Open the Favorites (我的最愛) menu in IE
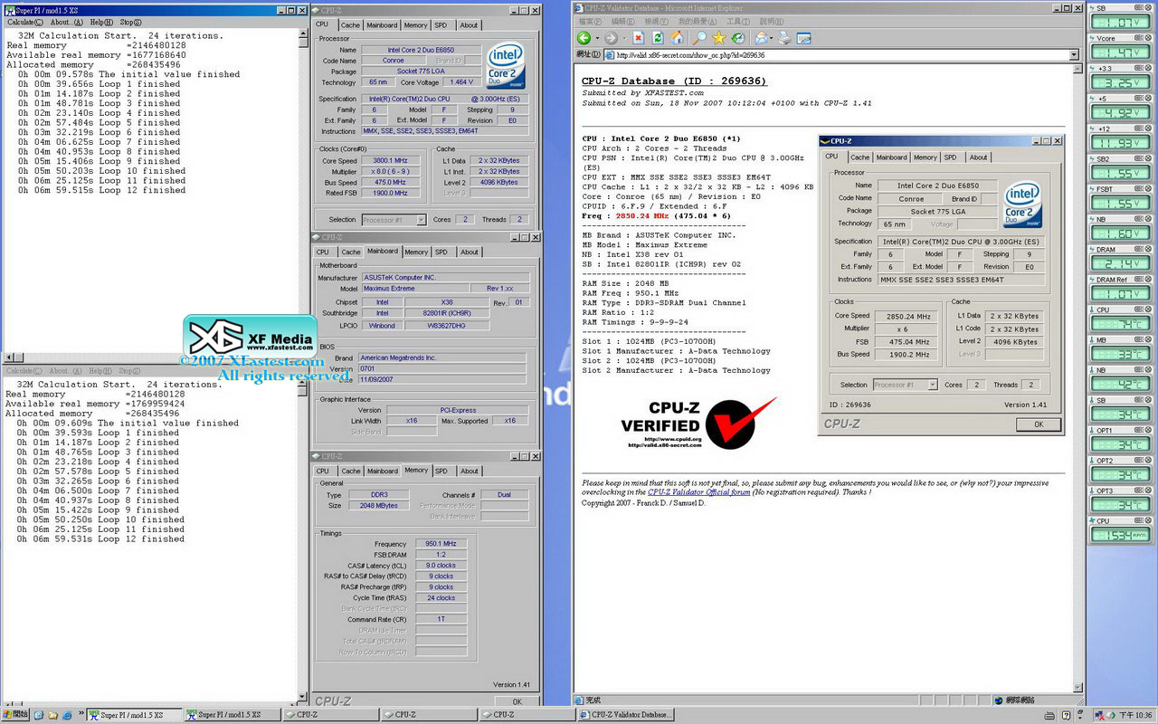Image resolution: width=1158 pixels, height=724 pixels. [699, 21]
